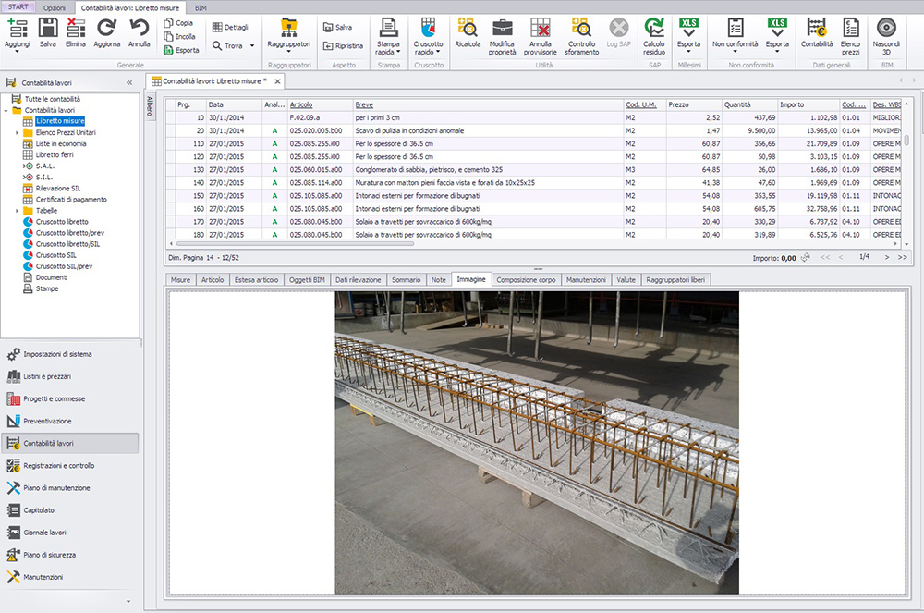Toggle Nascondi 3D BIM view
Viewport: 924px width, 613px height.
pyautogui.click(x=886, y=28)
